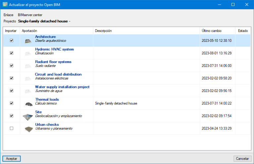Click the Thermal loads model thumbnail icon

[x=28, y=104]
